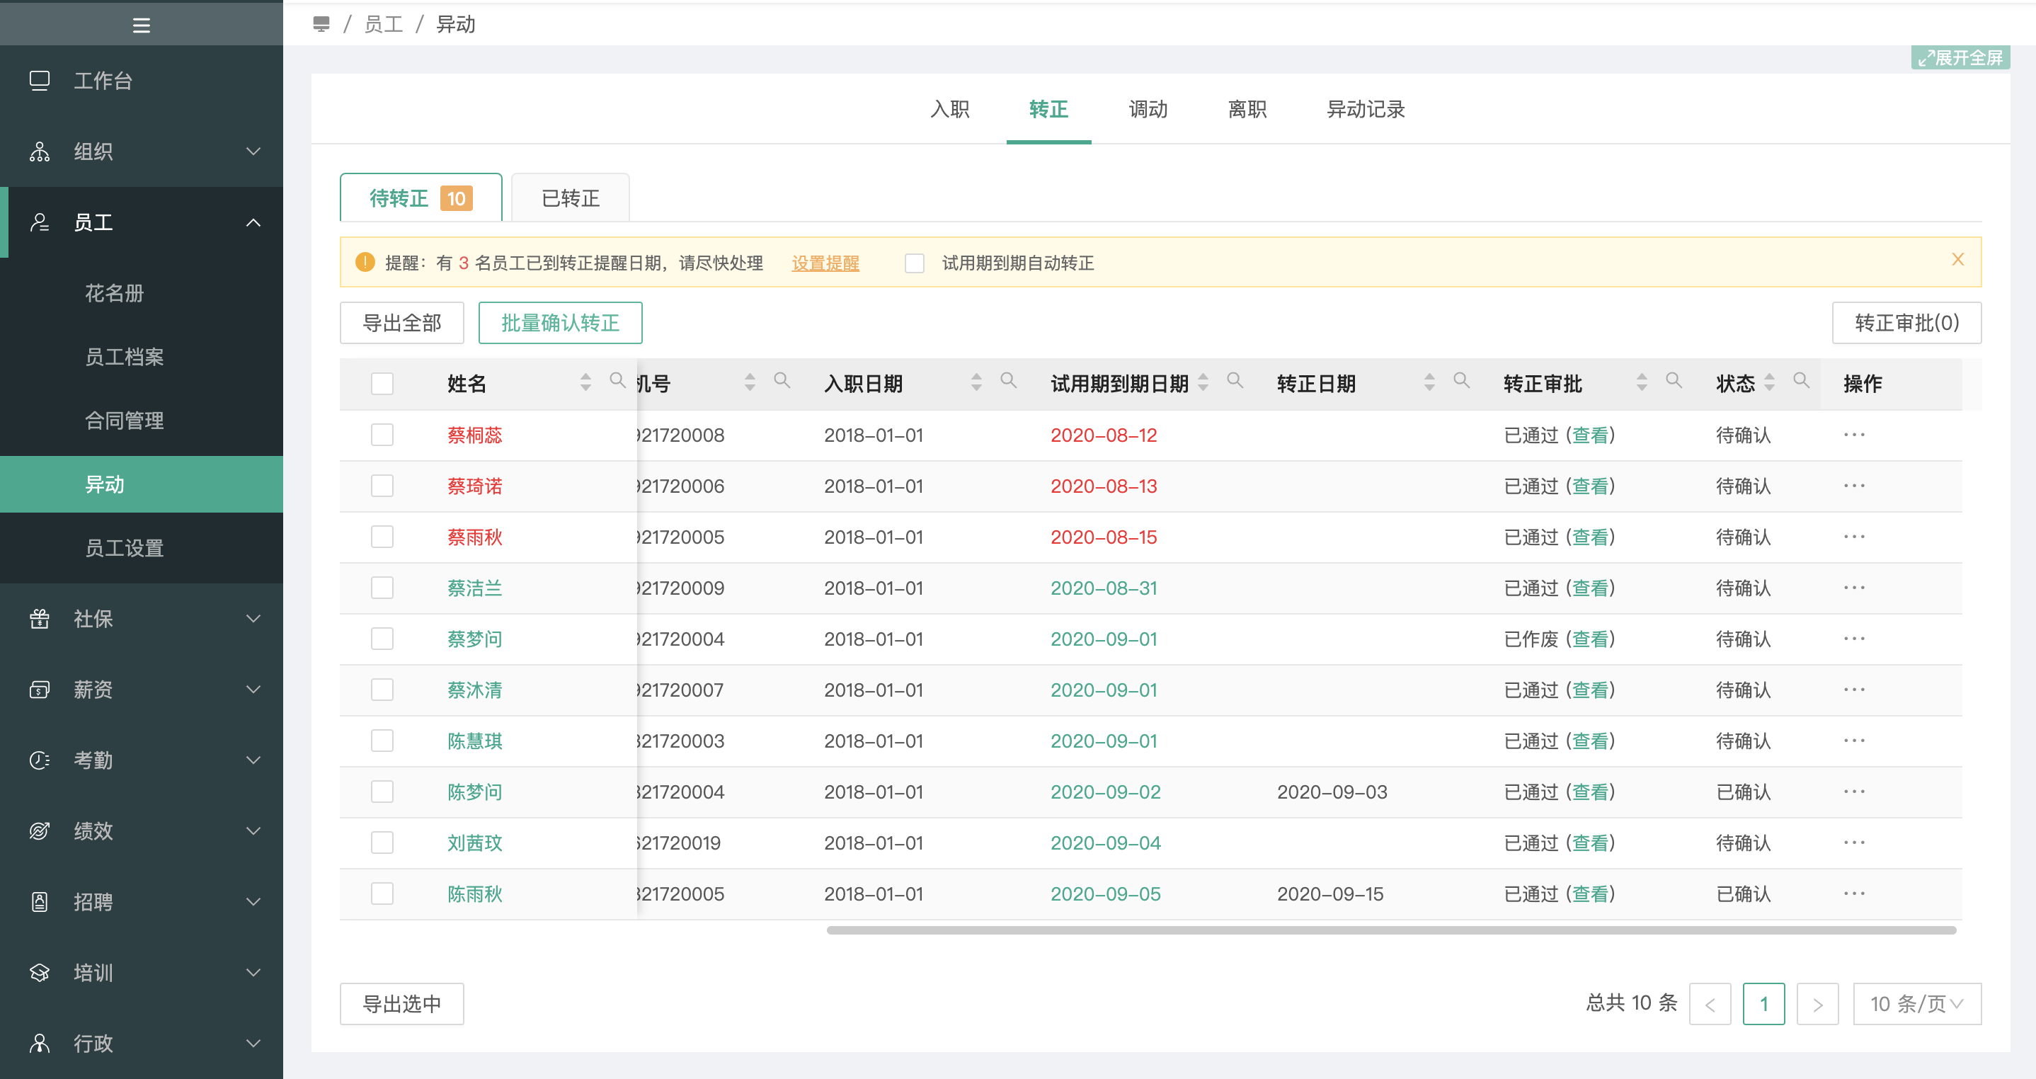Sort by 试用期到期日期
2036x1079 pixels.
click(1203, 382)
